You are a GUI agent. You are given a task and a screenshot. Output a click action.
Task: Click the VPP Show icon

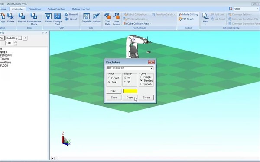point(48,18)
